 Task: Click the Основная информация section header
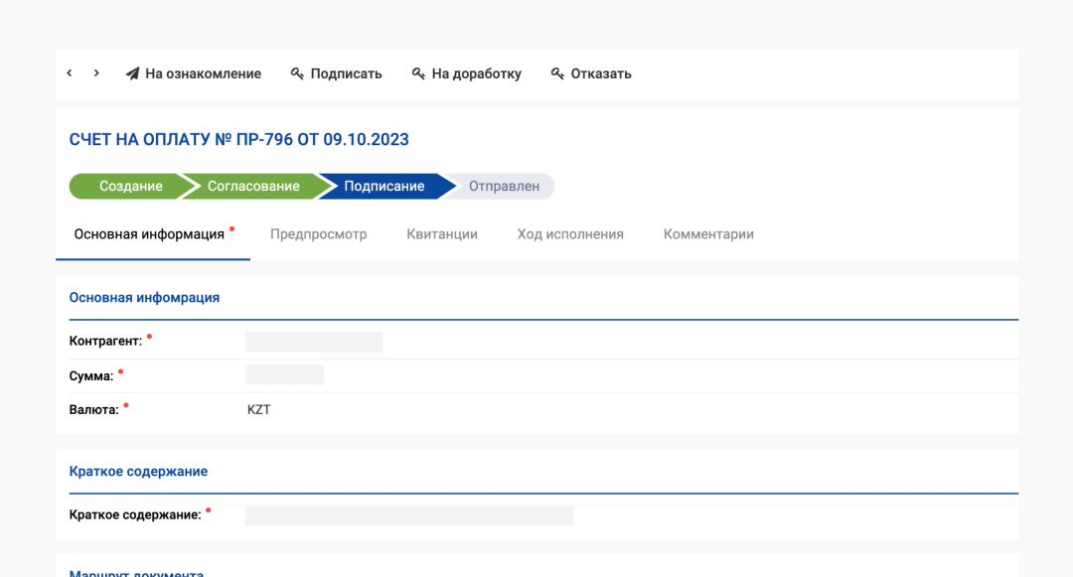coord(144,297)
